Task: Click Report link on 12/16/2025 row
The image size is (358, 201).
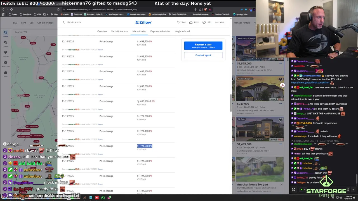Action: point(100,50)
